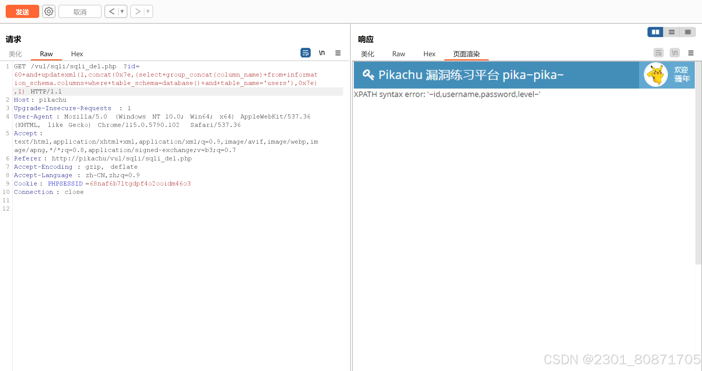Select the response Raw tab
Screen dimensions: 702x371
398,54
